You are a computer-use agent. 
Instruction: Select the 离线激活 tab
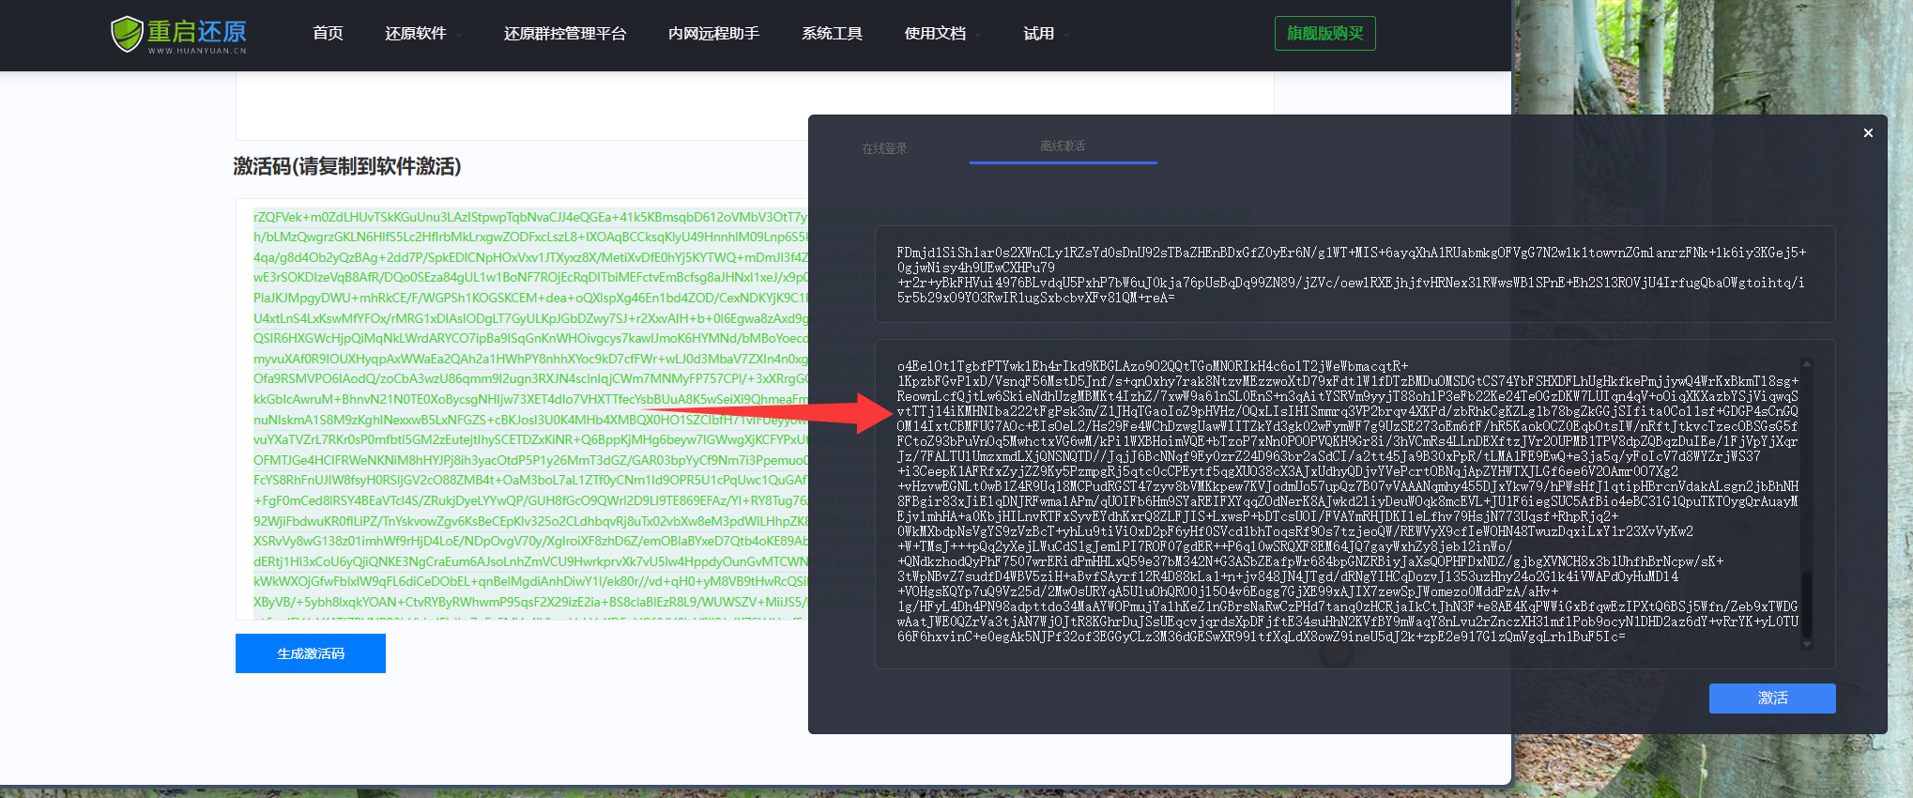coord(1063,146)
